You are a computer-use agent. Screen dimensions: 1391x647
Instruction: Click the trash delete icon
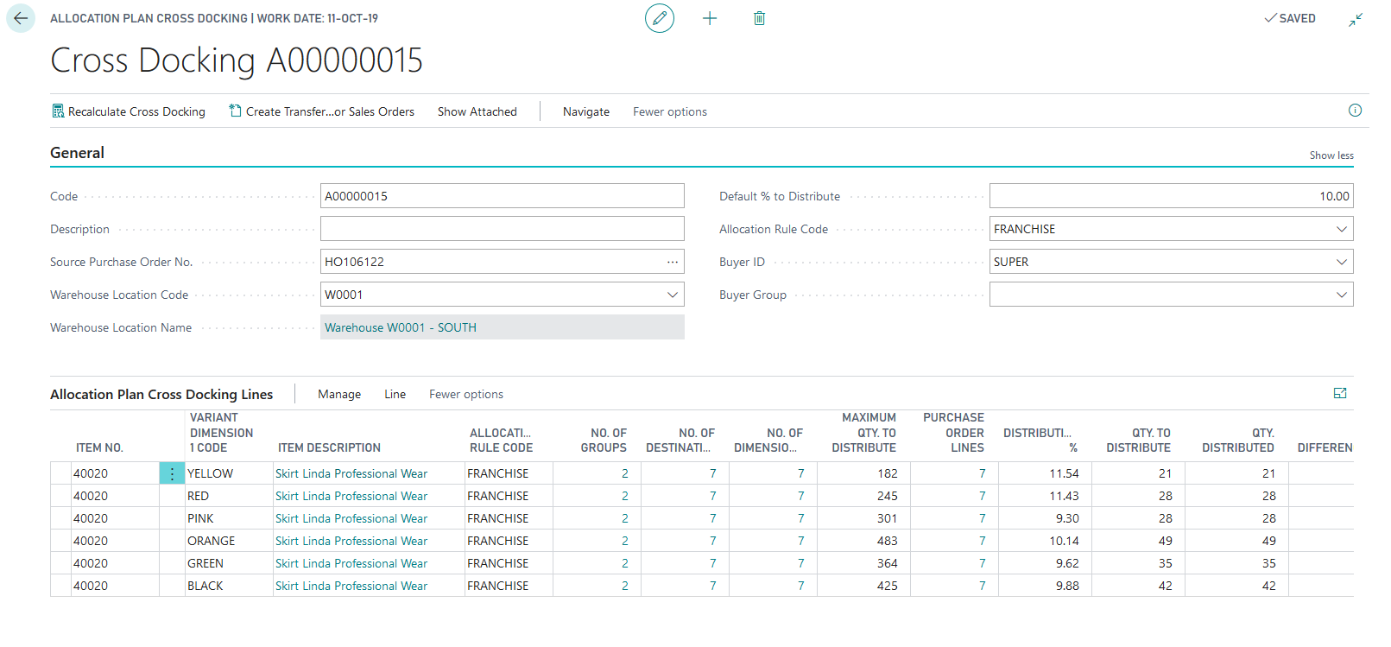(x=759, y=18)
